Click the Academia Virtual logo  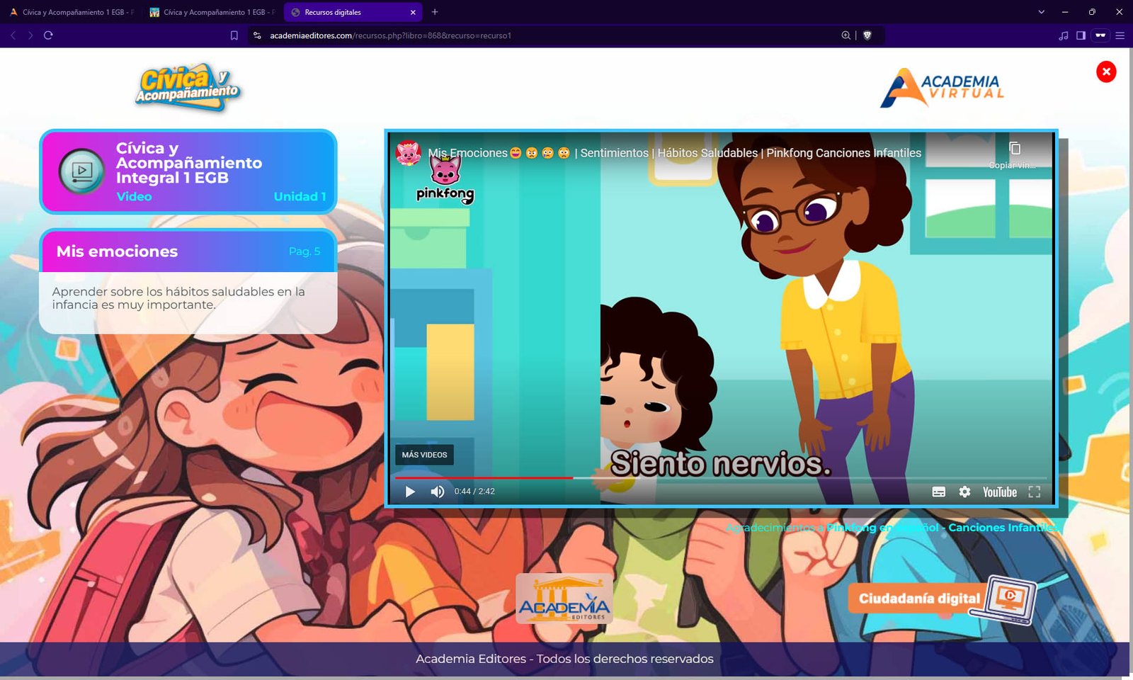pyautogui.click(x=942, y=88)
